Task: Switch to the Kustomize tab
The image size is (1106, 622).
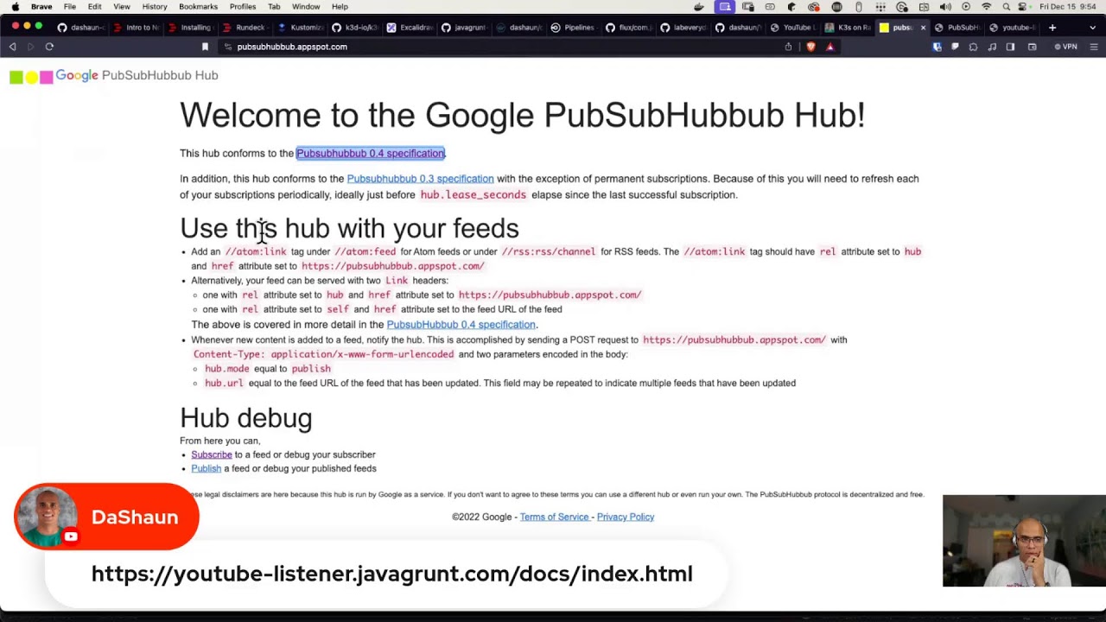Action: (x=300, y=28)
